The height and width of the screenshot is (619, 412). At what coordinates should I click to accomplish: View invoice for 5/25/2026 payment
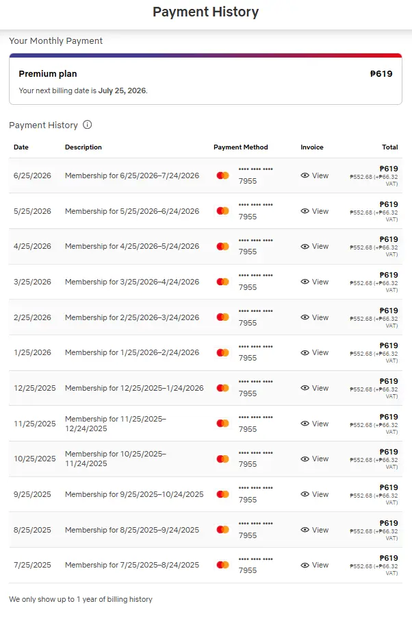click(315, 211)
